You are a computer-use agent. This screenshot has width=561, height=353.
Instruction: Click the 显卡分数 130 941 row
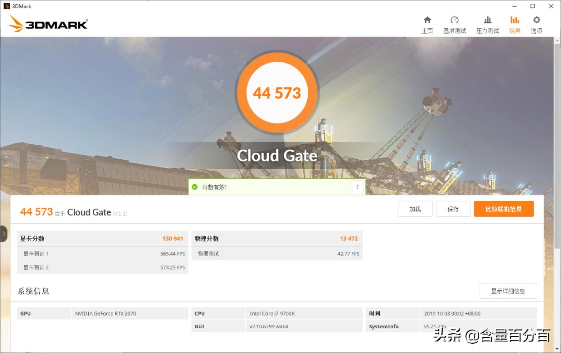(102, 239)
